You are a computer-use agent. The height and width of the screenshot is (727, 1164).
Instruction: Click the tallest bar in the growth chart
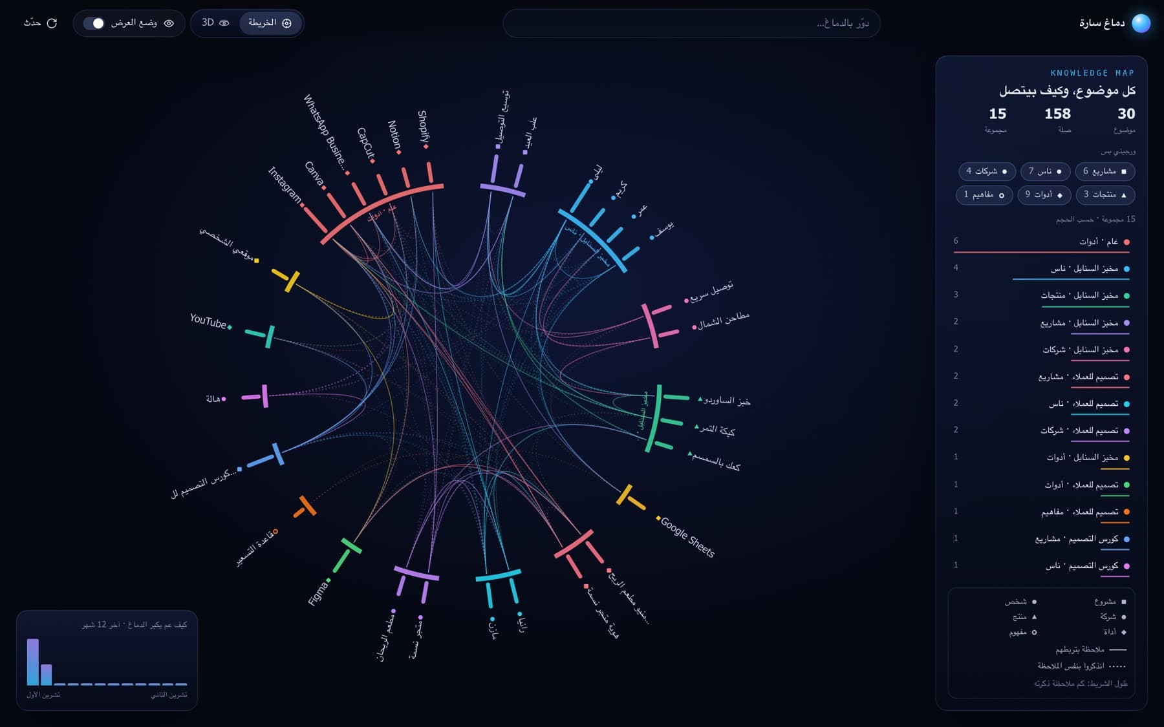click(x=33, y=662)
